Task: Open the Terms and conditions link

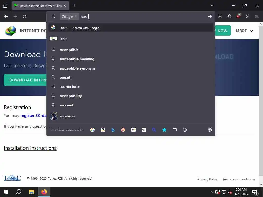Action: [239, 179]
